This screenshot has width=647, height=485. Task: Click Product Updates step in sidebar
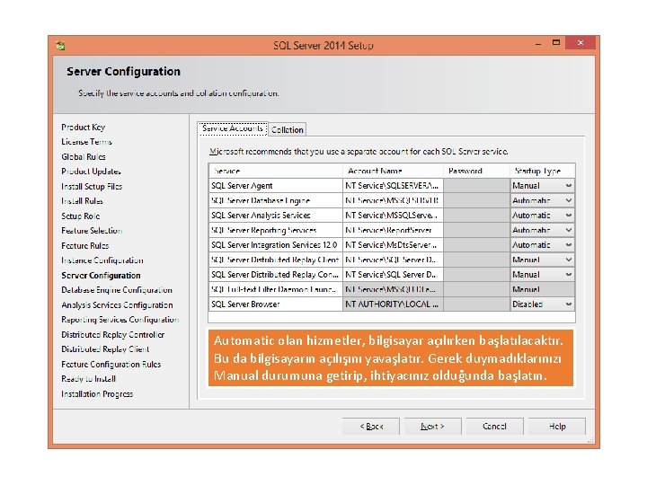[91, 172]
